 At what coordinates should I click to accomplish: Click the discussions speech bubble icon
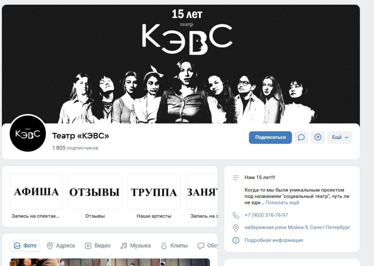point(201,246)
